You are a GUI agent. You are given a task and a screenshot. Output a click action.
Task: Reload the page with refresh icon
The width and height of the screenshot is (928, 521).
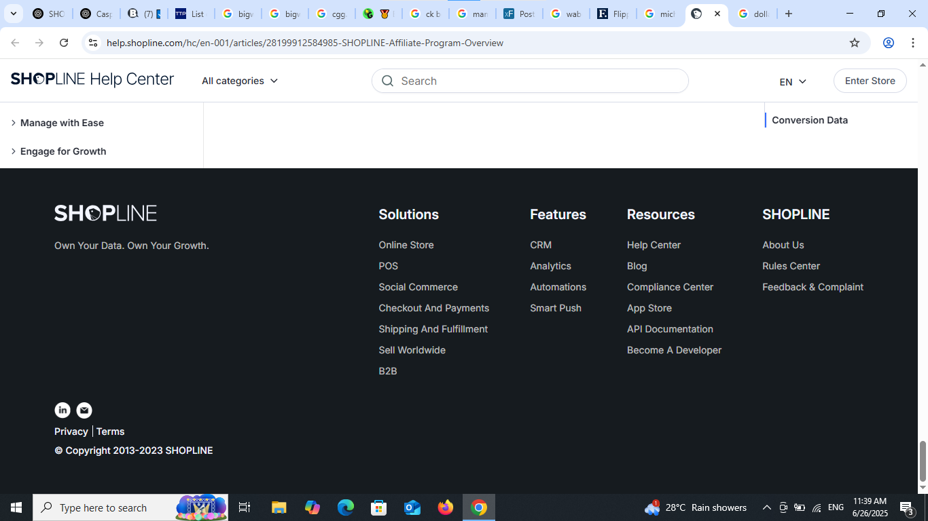tap(64, 43)
